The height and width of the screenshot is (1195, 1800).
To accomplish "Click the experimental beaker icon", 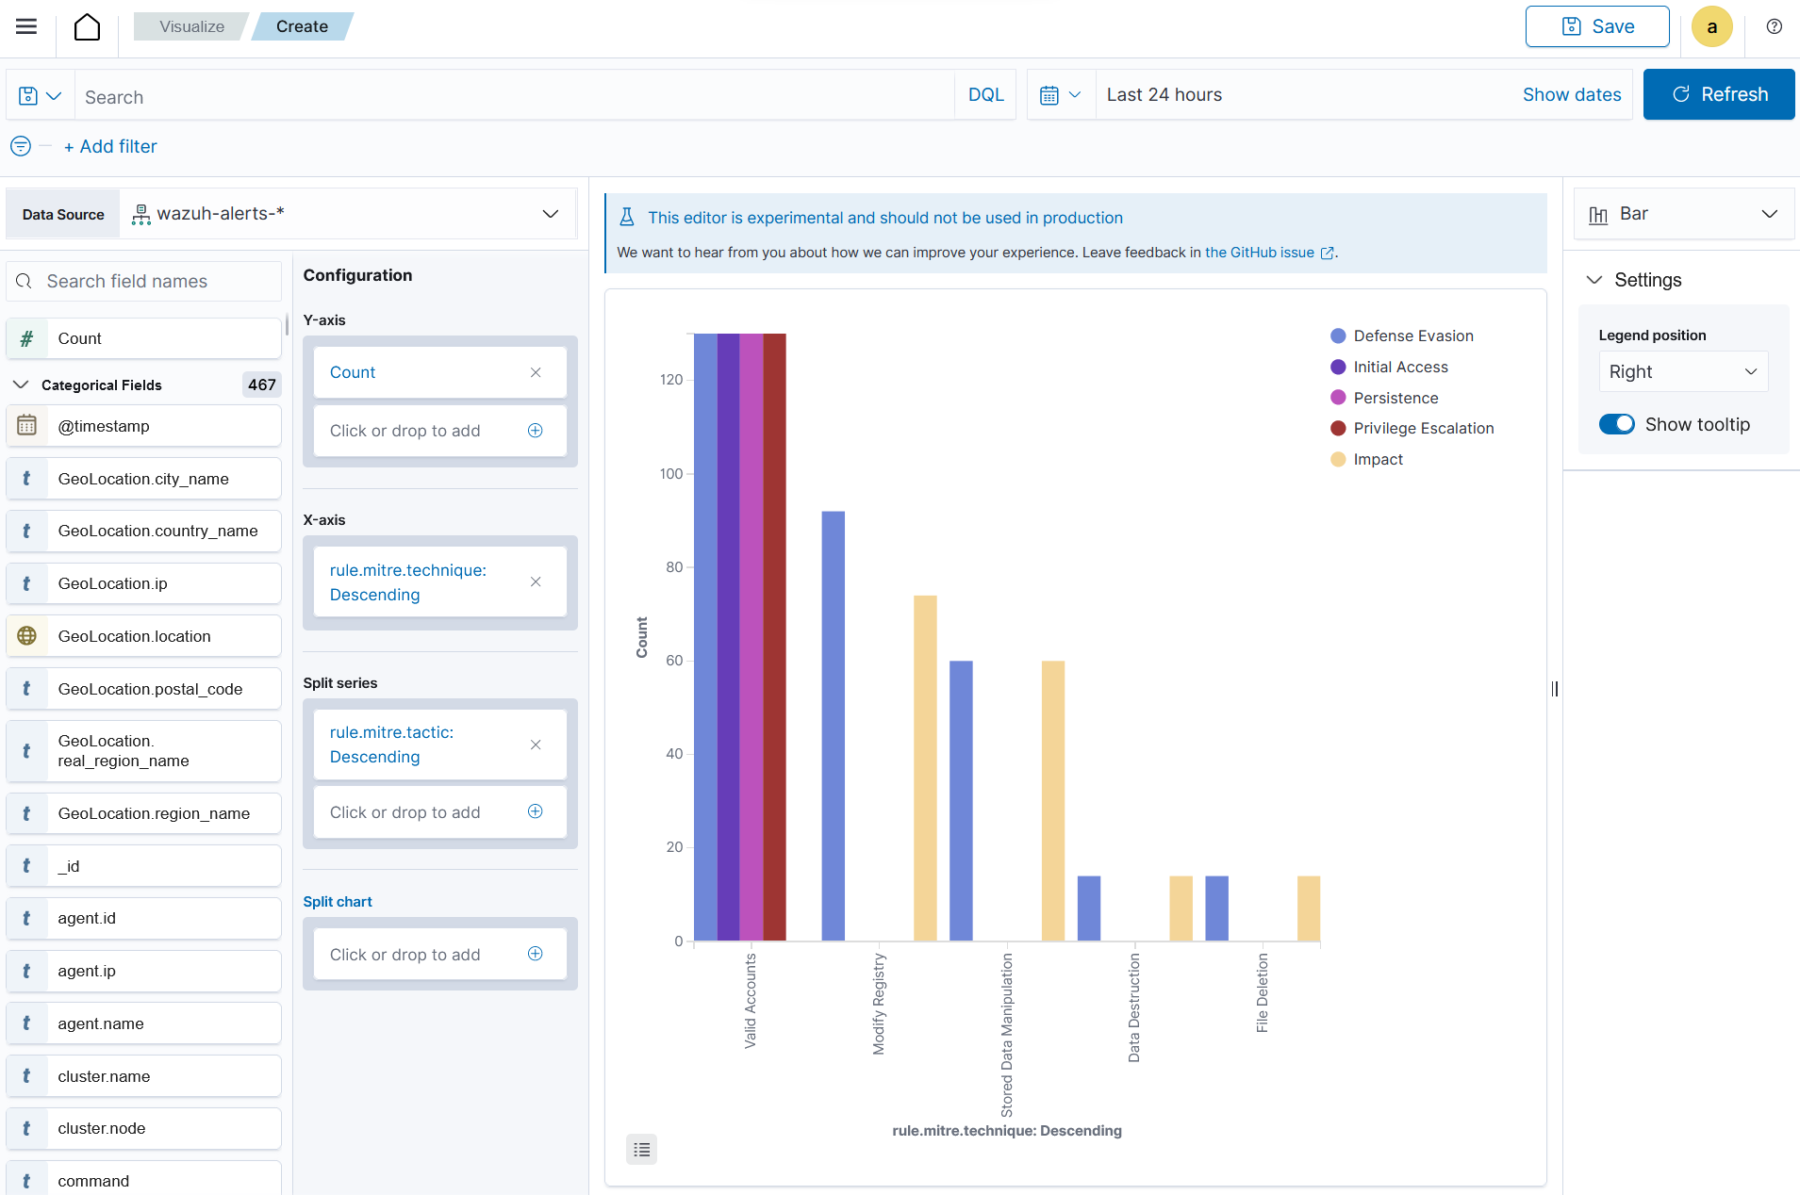I will coord(626,218).
